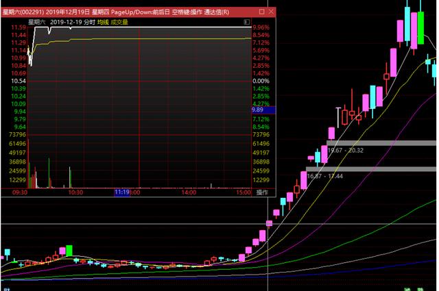This screenshot has height=291, width=439.
Task: Click the 14:00 label on the time axis
Action: coord(189,193)
